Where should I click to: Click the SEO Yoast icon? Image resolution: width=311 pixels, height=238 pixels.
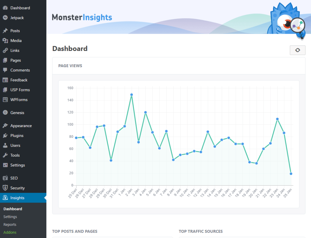point(5,178)
